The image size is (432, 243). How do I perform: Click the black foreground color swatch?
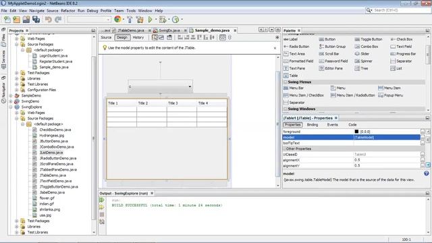(356, 132)
